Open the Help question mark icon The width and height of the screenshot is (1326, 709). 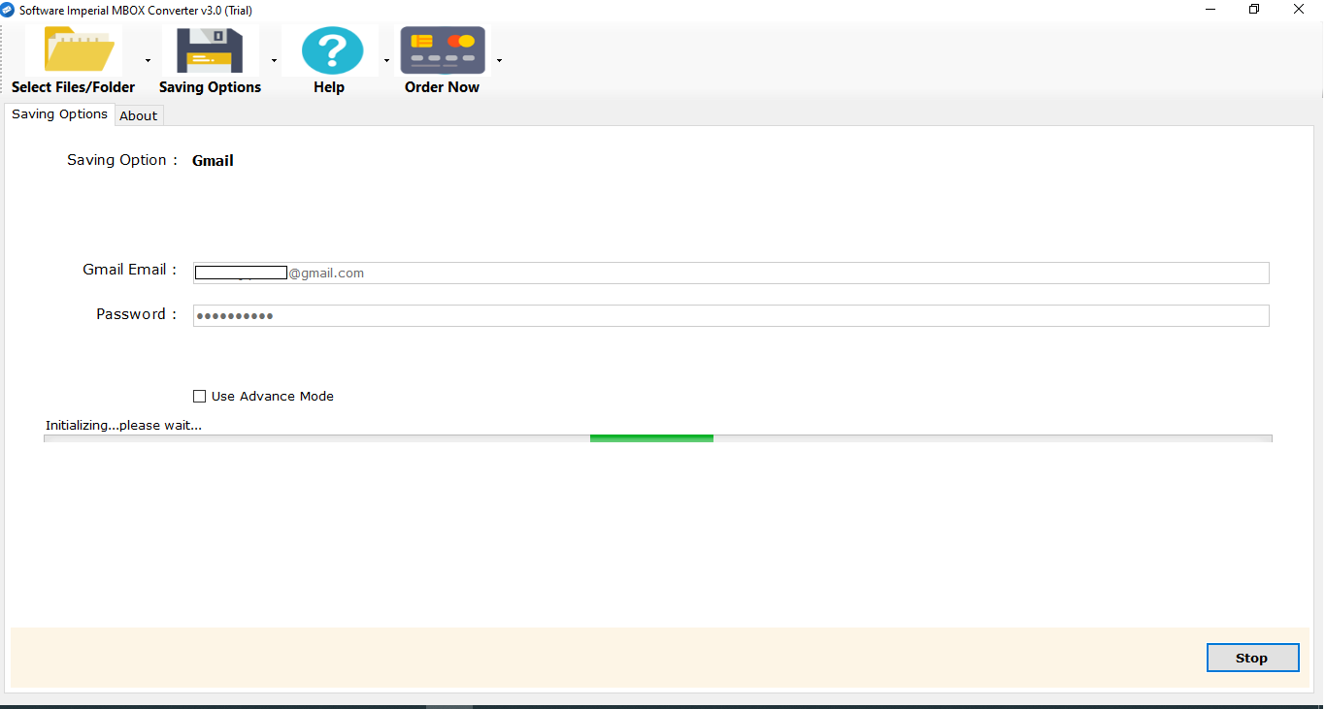point(332,50)
